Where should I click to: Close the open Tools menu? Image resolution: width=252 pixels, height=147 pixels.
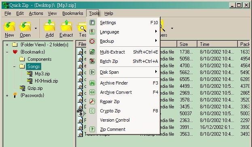tap(94, 13)
